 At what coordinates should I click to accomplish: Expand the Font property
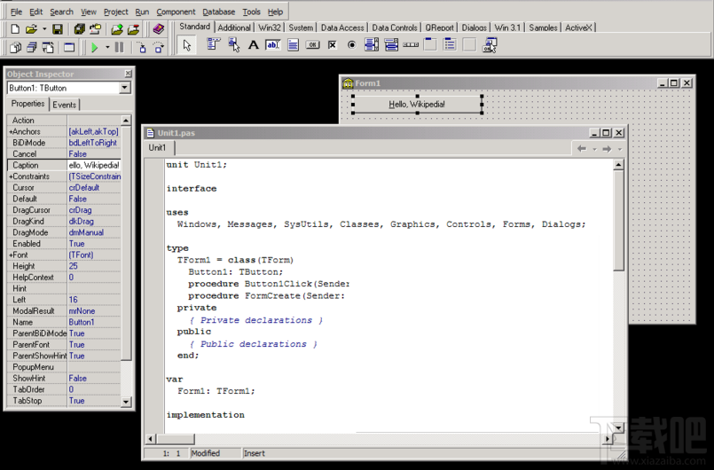pos(11,255)
